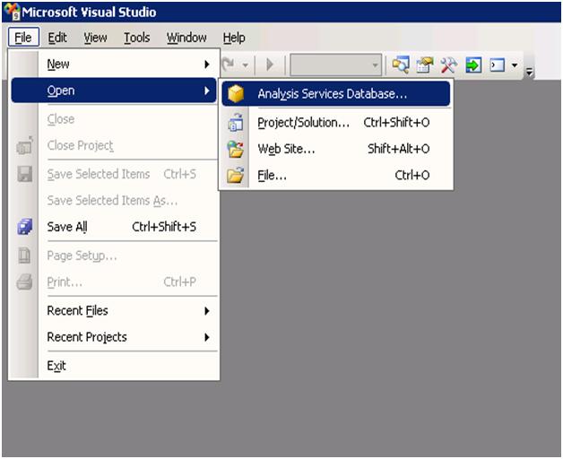Expand the New submenu
Image resolution: width=563 pixels, height=459 pixels.
tap(114, 65)
